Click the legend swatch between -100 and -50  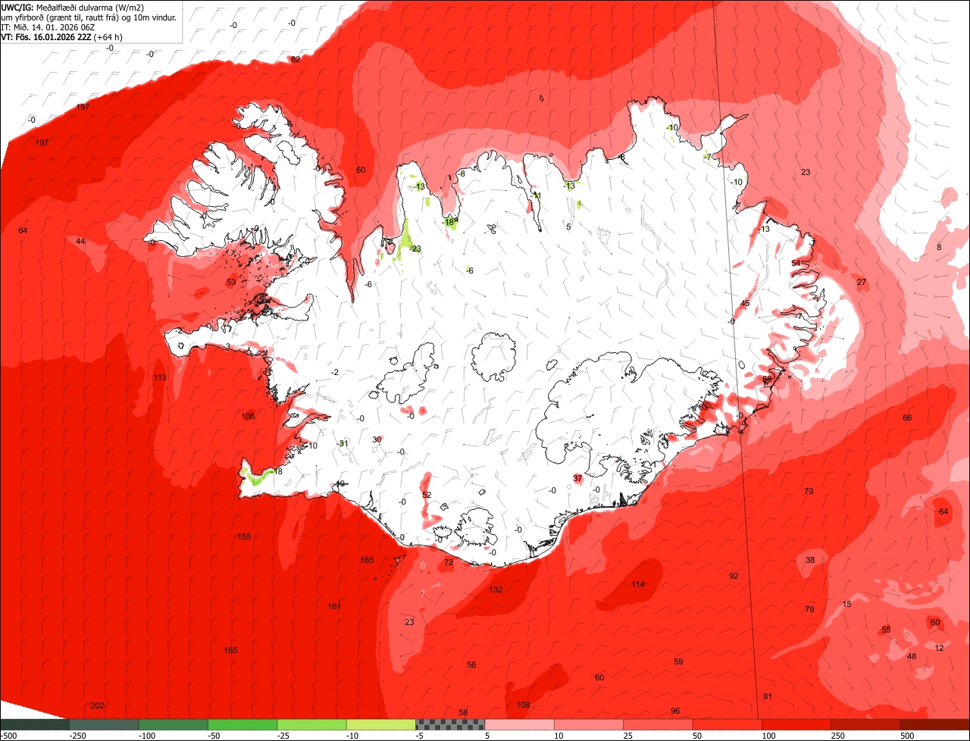pyautogui.click(x=173, y=724)
